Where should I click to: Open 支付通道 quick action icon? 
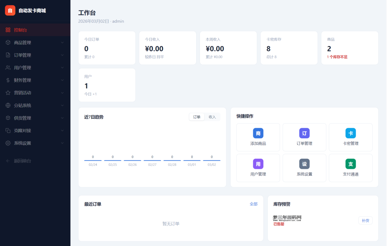(x=350, y=164)
